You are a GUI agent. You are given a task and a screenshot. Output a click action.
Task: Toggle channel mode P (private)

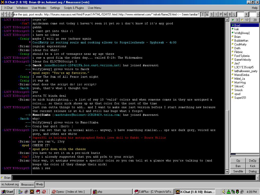tap(221, 14)
